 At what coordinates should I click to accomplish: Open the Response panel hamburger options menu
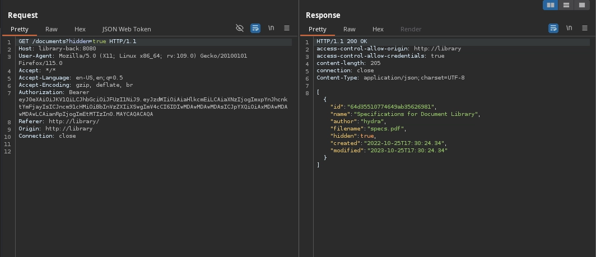(585, 28)
